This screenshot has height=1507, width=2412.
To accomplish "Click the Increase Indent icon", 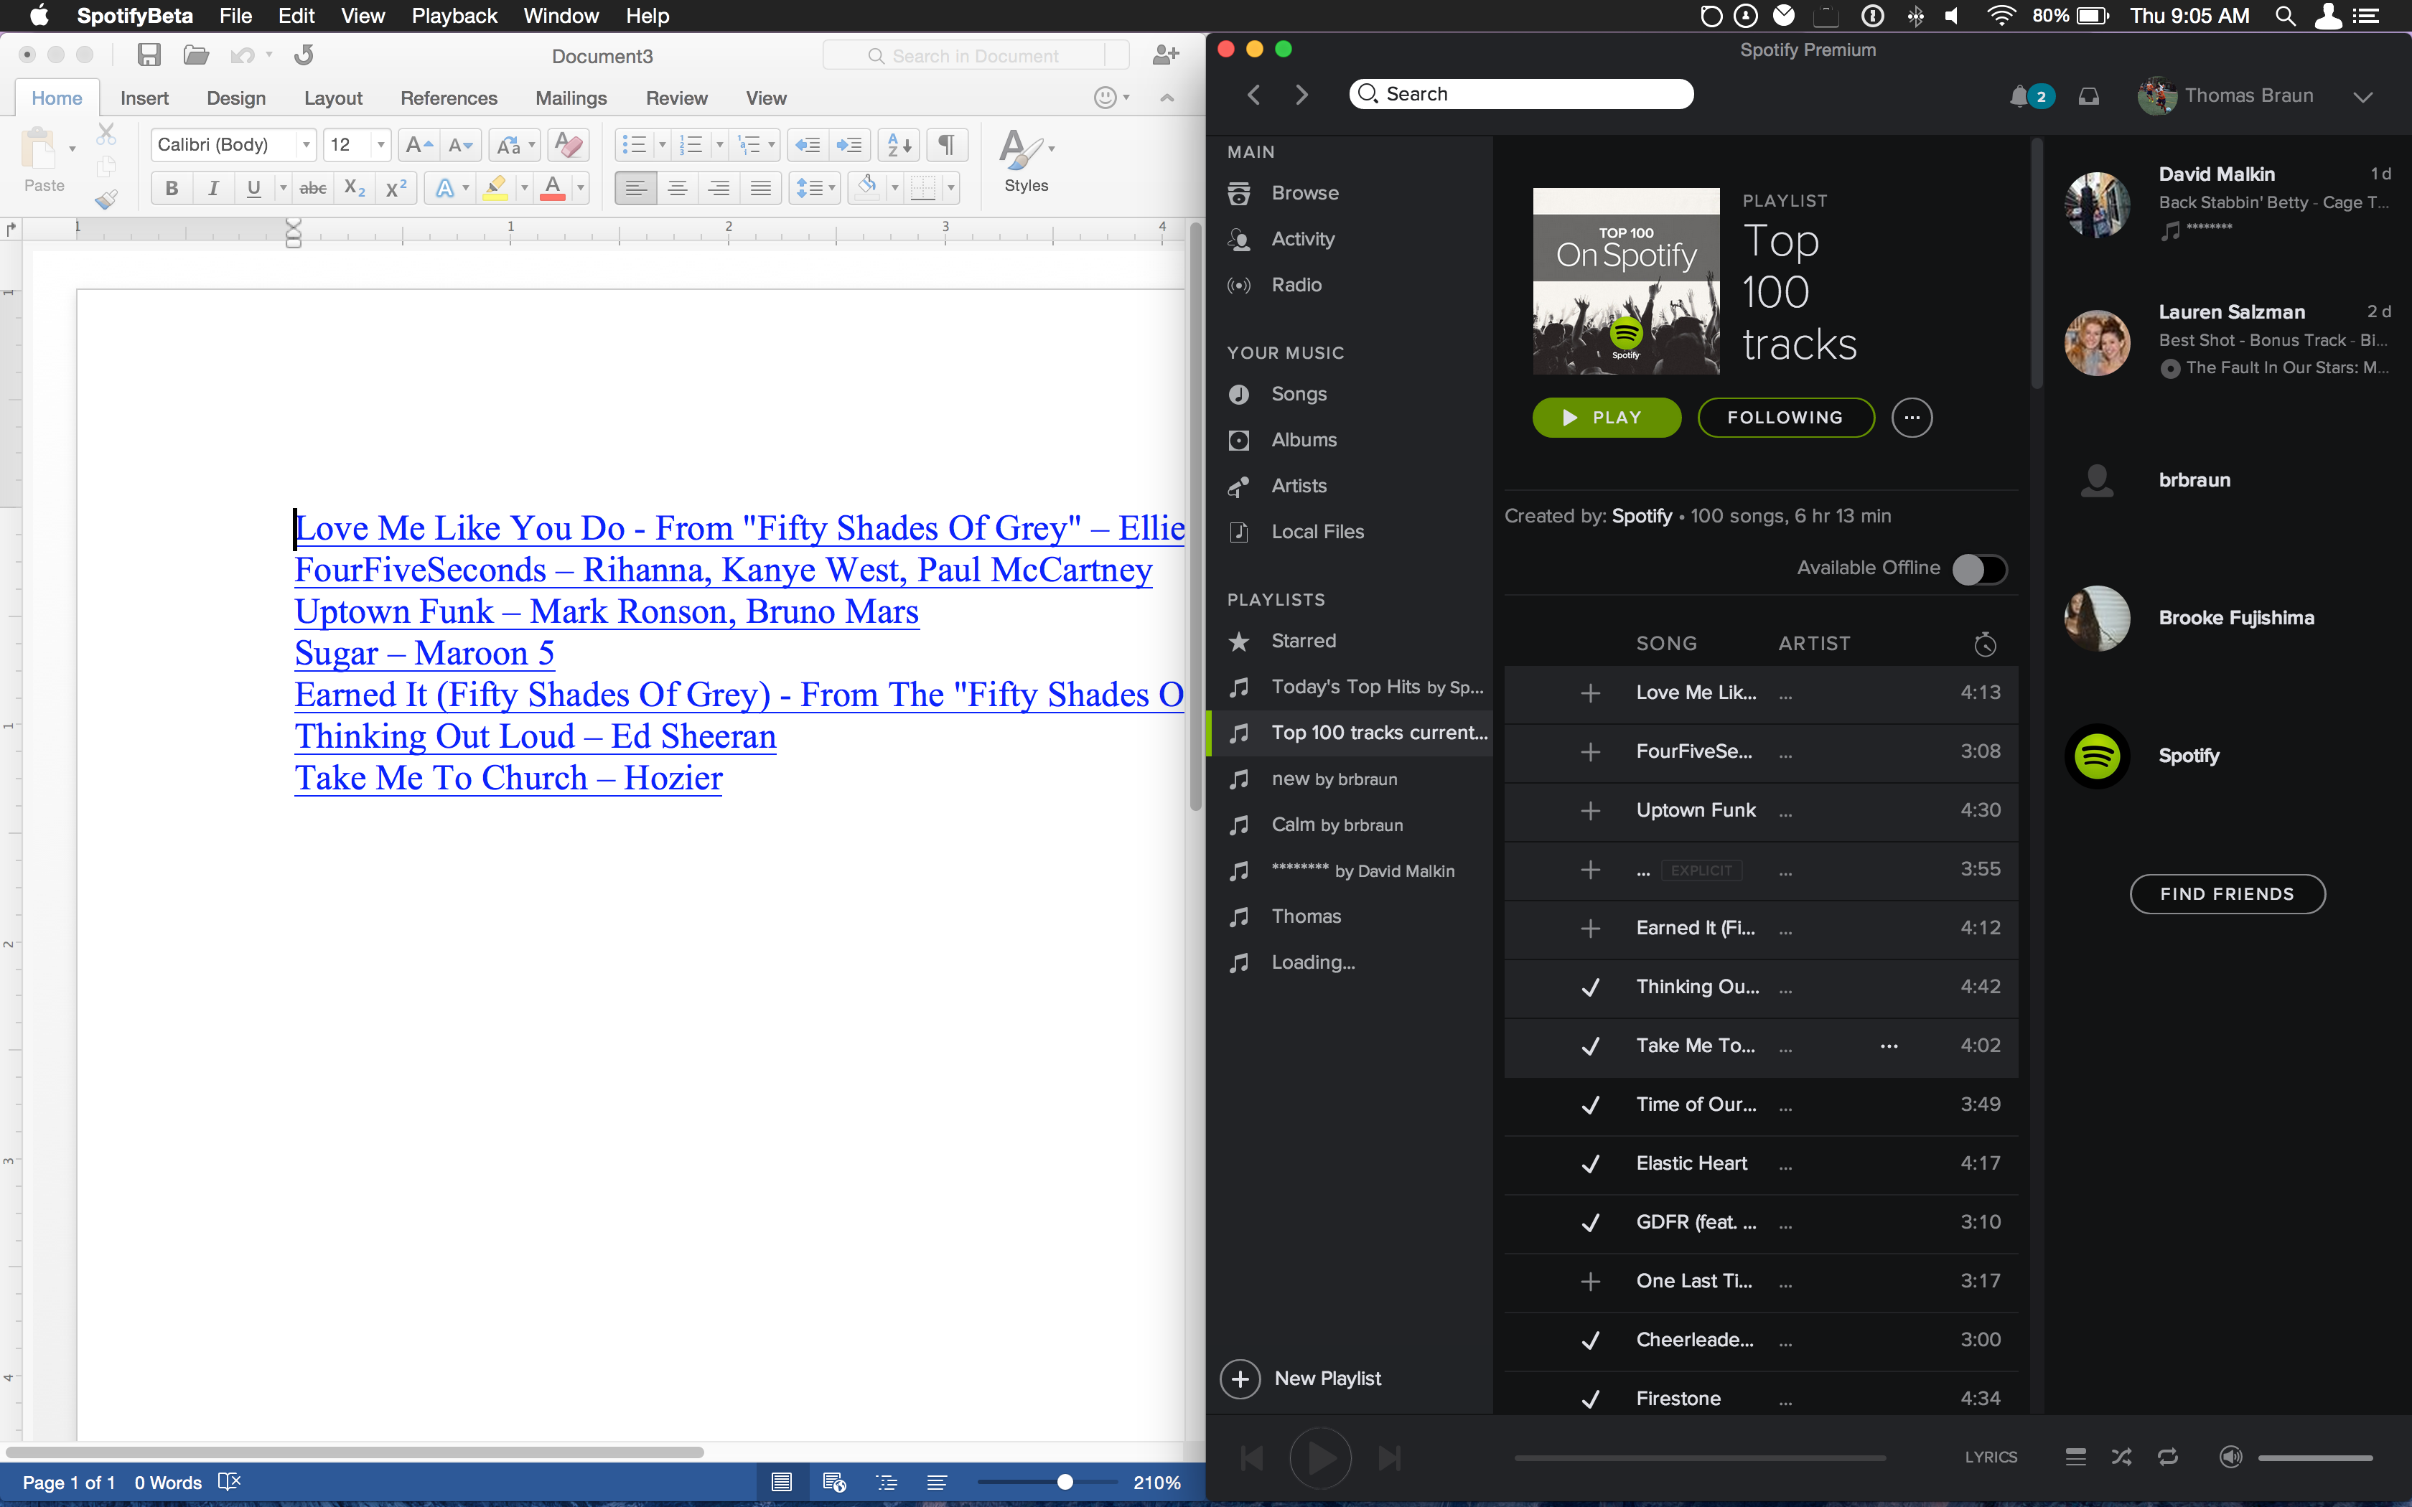I will tap(849, 146).
